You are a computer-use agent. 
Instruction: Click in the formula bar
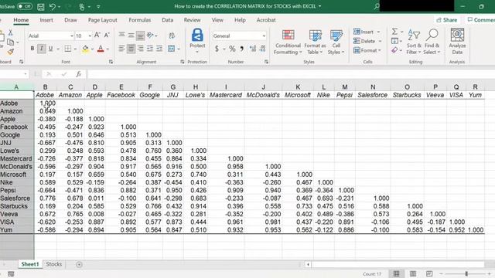(291, 74)
